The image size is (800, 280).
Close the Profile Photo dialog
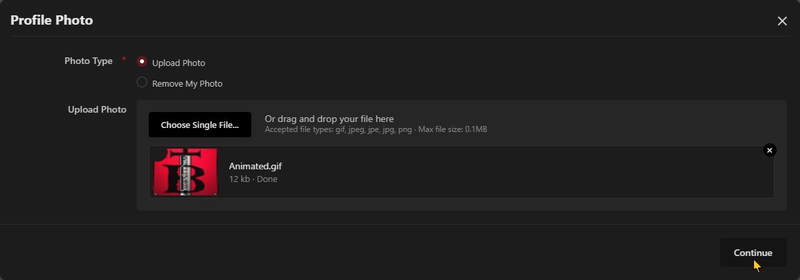click(782, 21)
